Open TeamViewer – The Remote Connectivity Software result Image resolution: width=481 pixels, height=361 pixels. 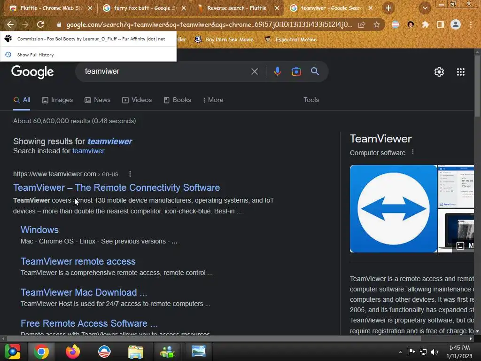pyautogui.click(x=116, y=188)
